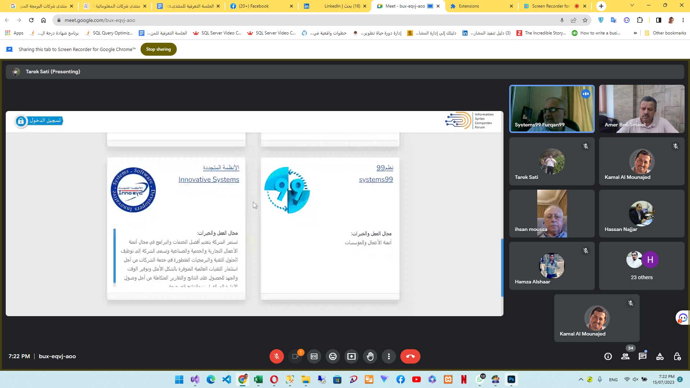Open systems99 link
Screen dimensions: 690x388
pos(376,179)
